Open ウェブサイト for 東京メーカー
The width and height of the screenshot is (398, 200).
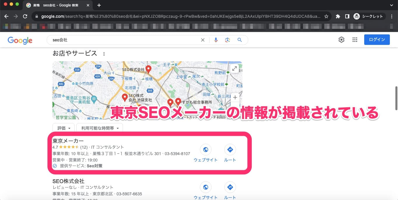206,153
